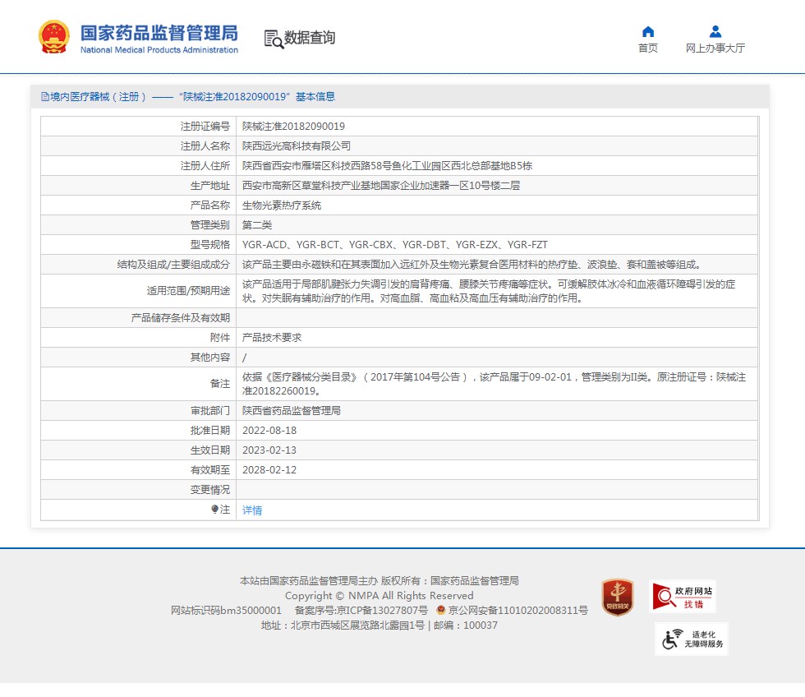Click the national emblem logo icon
Viewport: 805px width, 697px height.
click(x=54, y=37)
